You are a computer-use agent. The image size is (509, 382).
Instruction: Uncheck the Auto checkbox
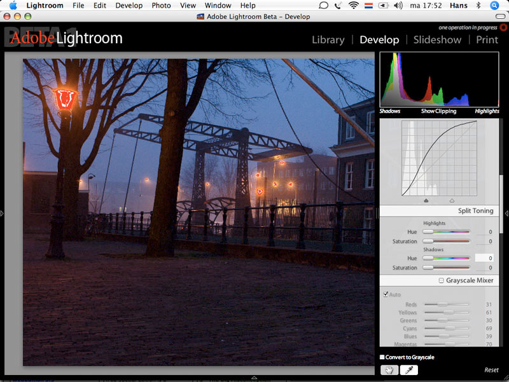pos(386,294)
